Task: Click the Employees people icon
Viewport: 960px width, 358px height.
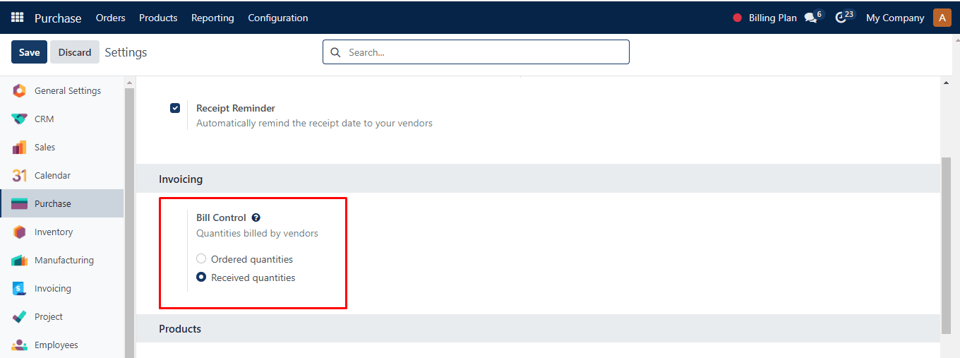Action: 19,345
